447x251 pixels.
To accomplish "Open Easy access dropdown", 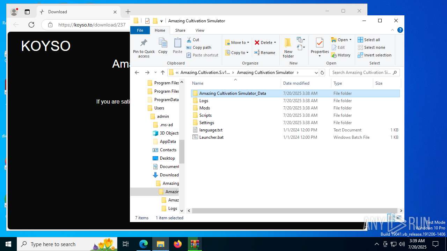I will pyautogui.click(x=301, y=47).
